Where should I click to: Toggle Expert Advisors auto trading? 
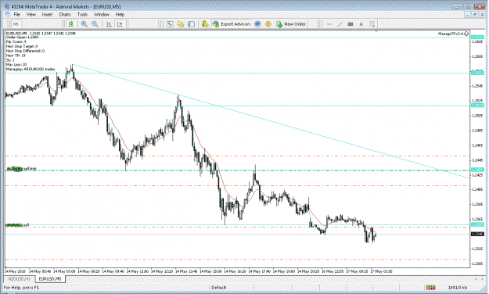[232, 24]
